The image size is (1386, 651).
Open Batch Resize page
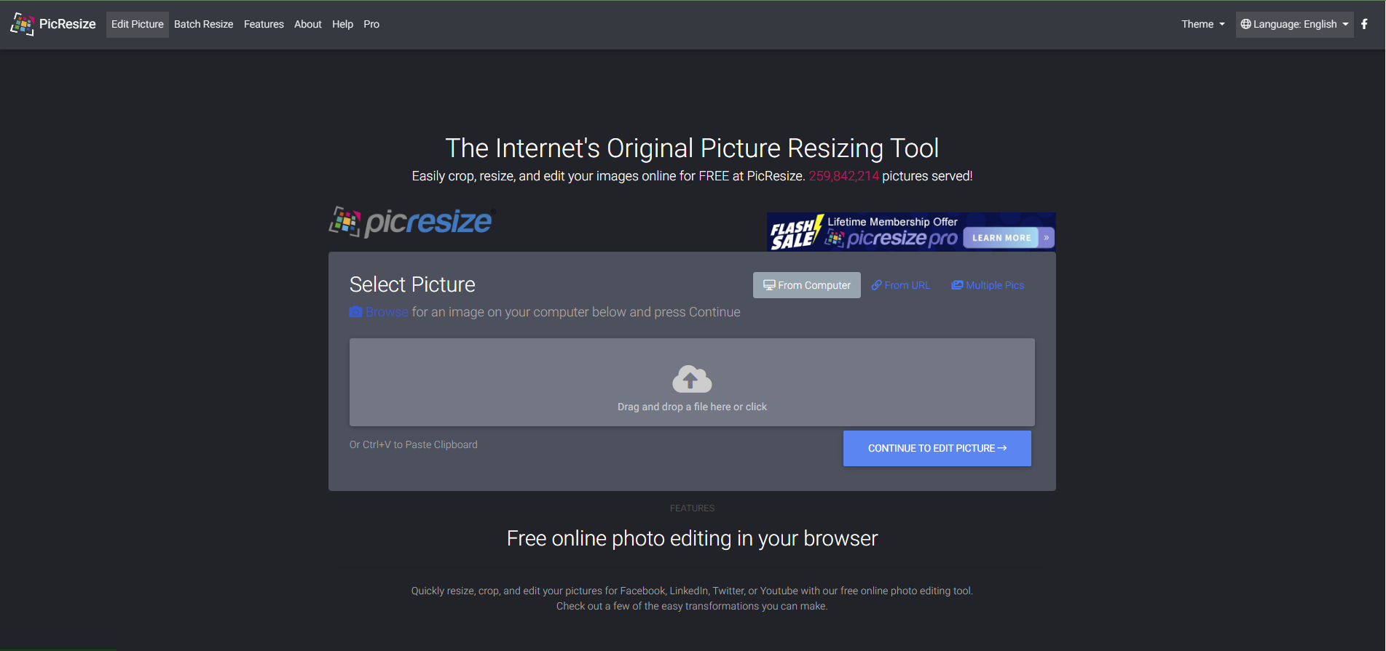[x=203, y=24]
